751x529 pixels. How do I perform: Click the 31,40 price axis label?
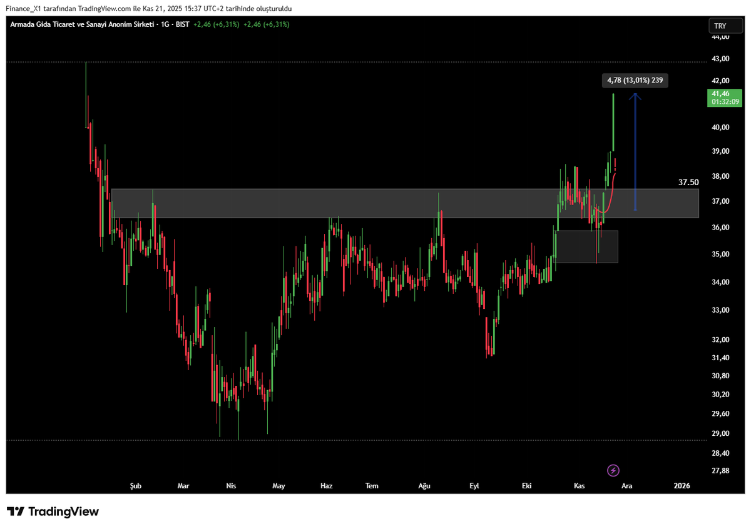(720, 358)
